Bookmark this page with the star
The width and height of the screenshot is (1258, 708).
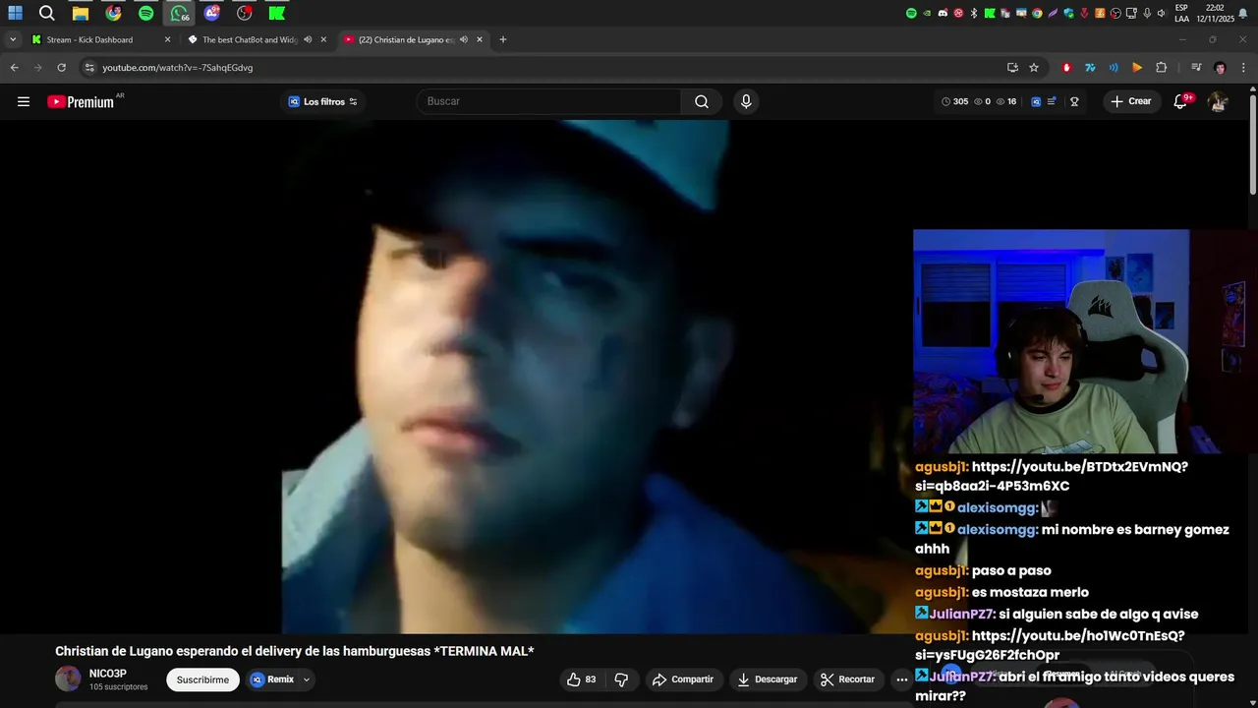pos(1034,67)
